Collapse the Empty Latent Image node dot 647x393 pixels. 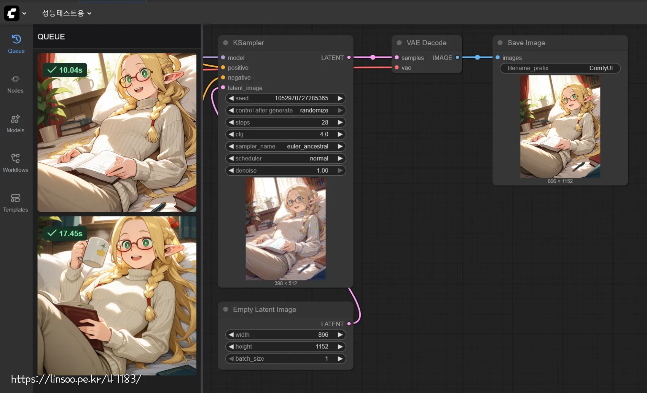coord(225,309)
